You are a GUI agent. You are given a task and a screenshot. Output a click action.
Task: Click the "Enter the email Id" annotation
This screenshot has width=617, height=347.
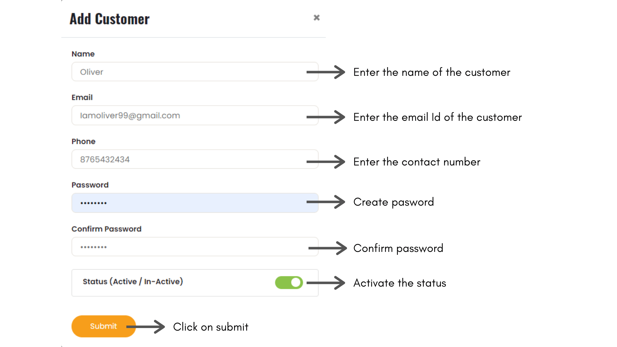point(437,117)
